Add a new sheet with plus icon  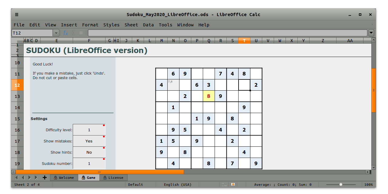45,178
